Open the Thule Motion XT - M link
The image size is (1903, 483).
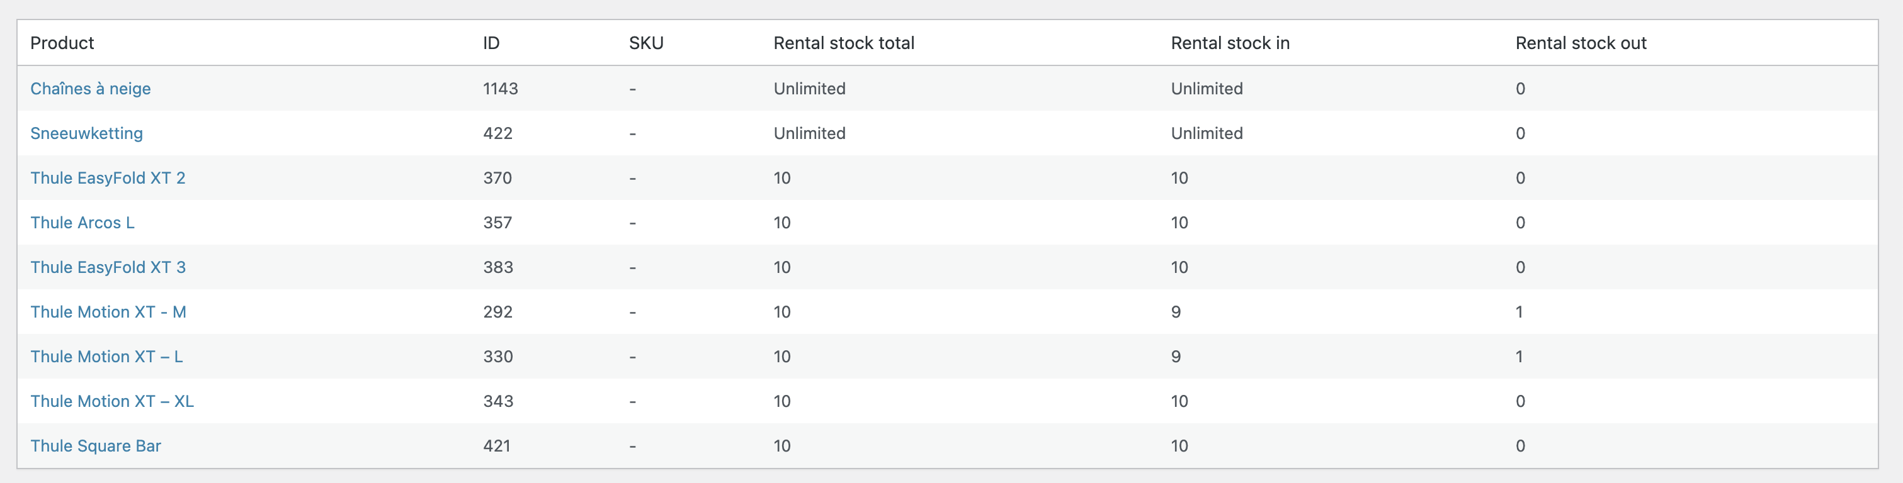108,312
